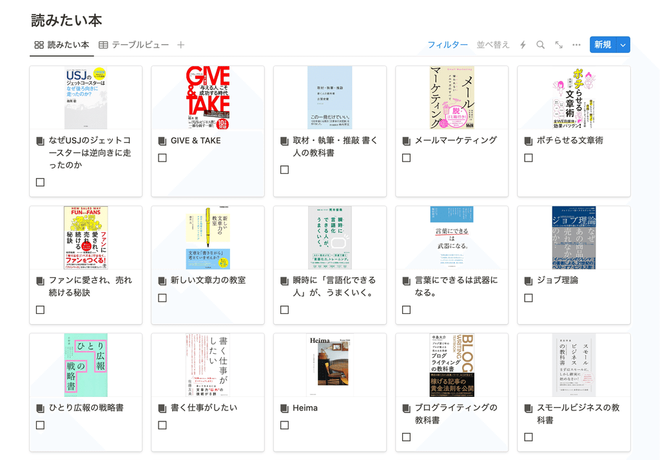Click page icon beside GIVE & TAKE

(162, 141)
